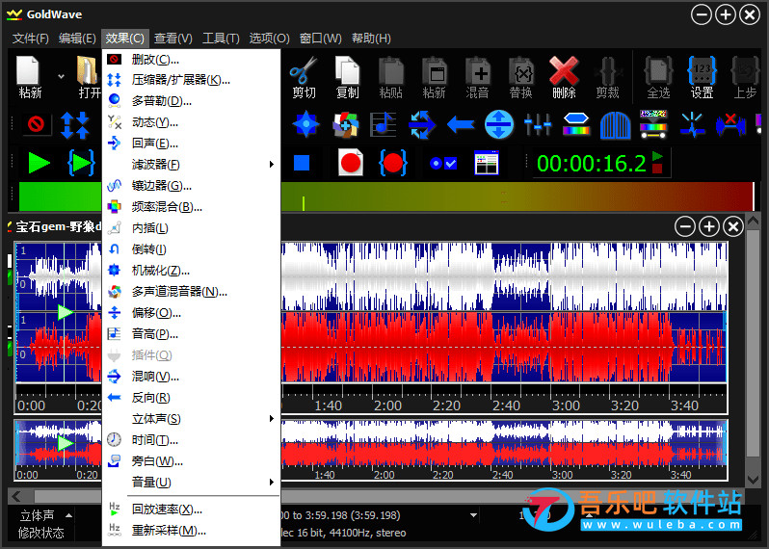This screenshot has width=769, height=549.
Task: Expand the 滤波器(F) submenu
Action: [x=191, y=164]
